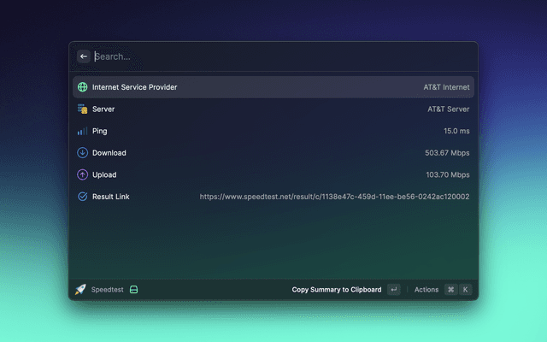Select the Internet Service Provider label
547x342 pixels.
coord(135,87)
